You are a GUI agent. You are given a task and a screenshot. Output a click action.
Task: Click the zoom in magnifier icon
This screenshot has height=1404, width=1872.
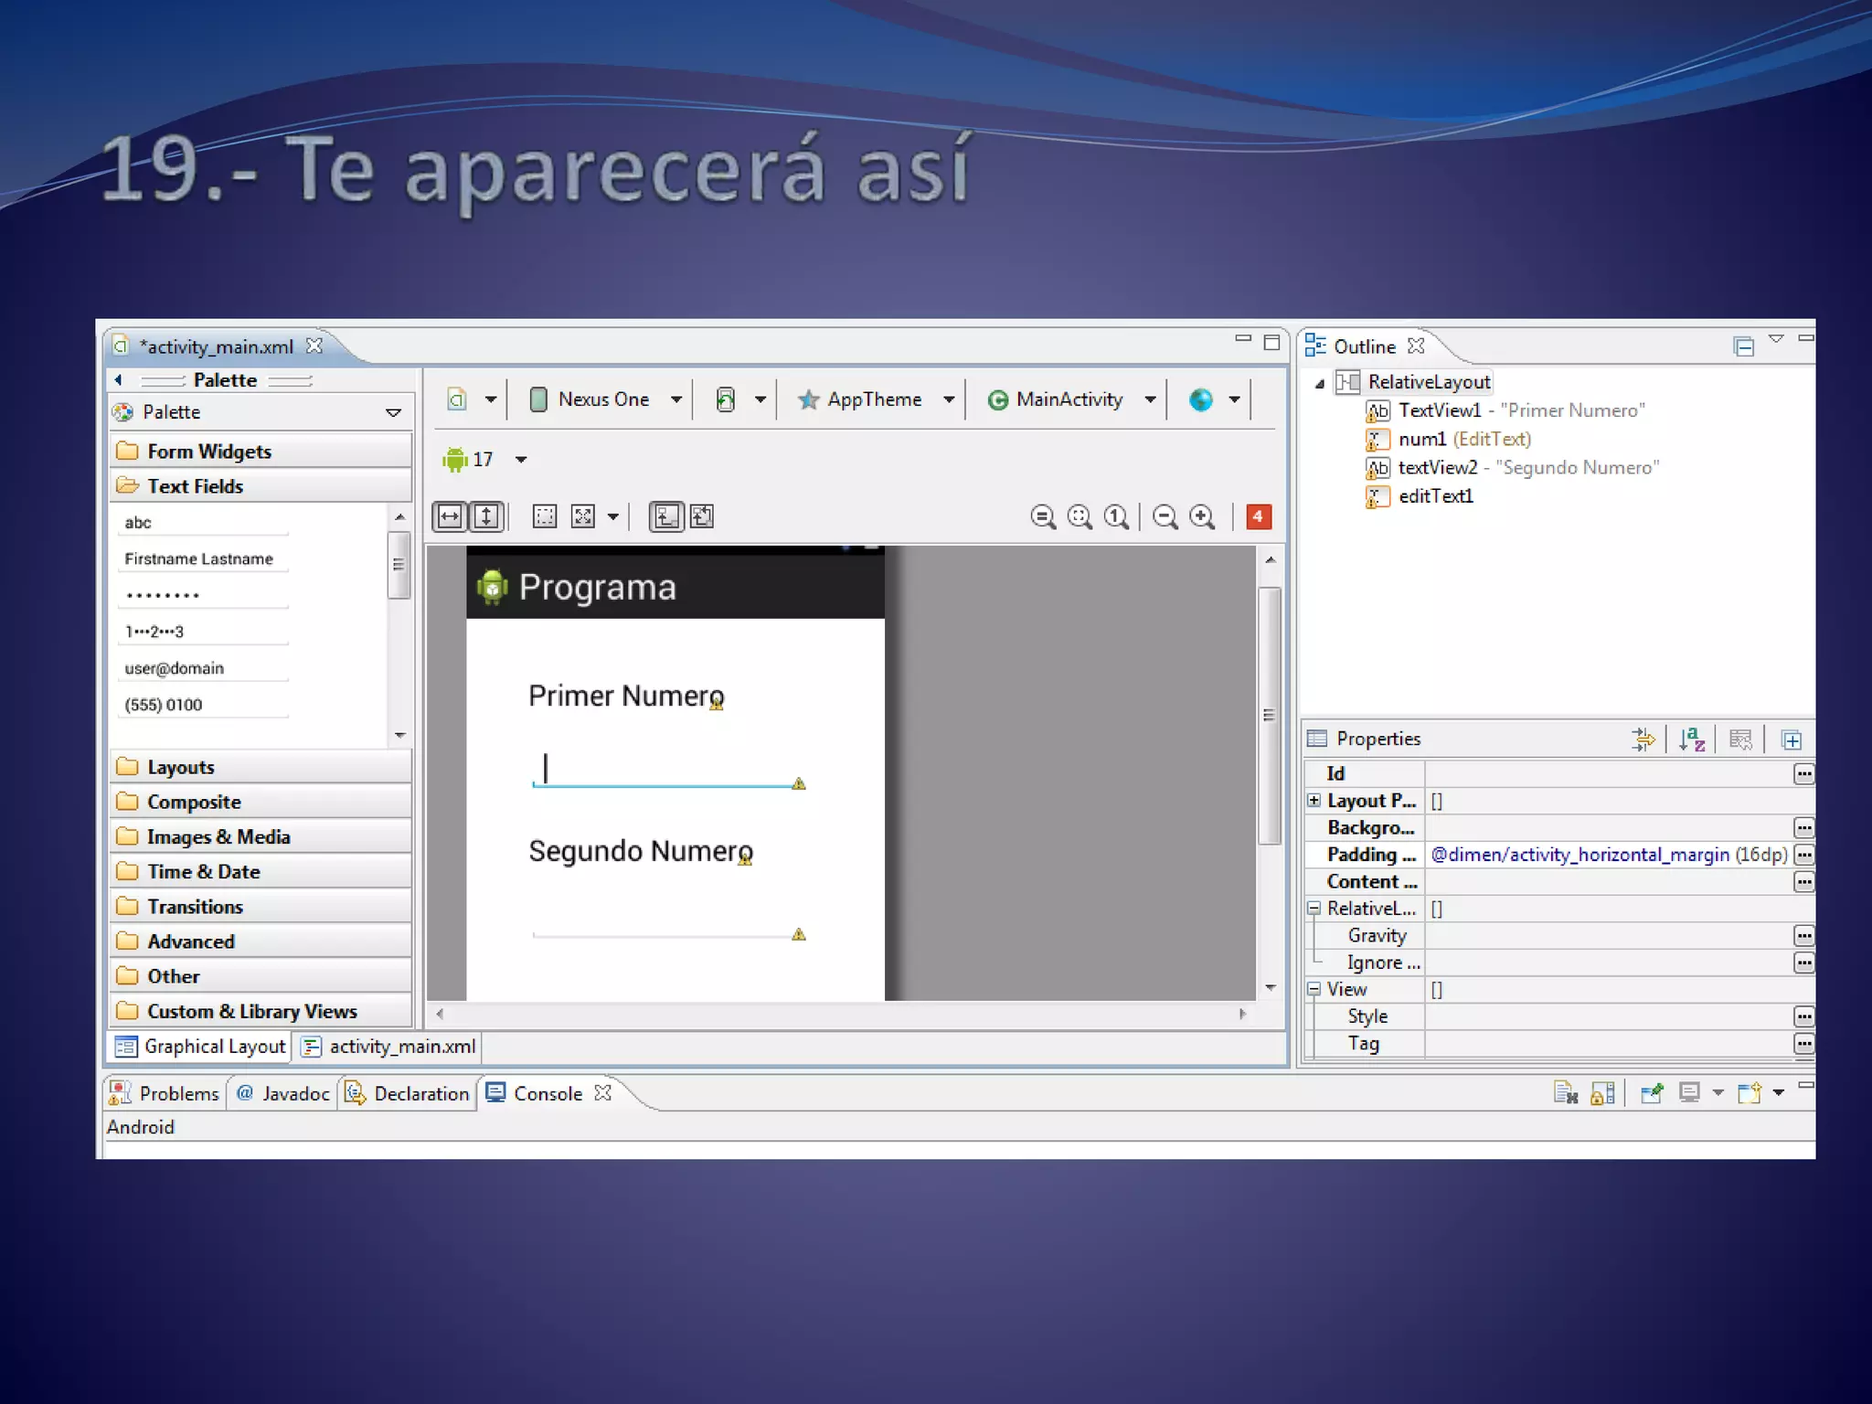point(1202,517)
